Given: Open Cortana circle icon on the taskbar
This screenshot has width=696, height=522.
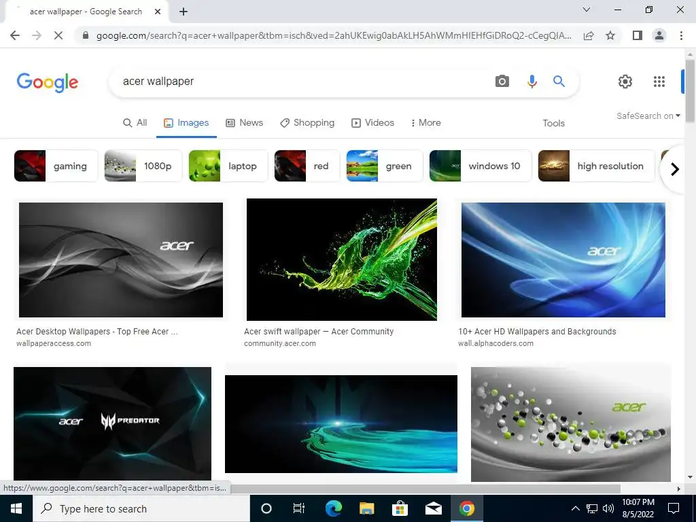Looking at the screenshot, I should click(x=266, y=508).
